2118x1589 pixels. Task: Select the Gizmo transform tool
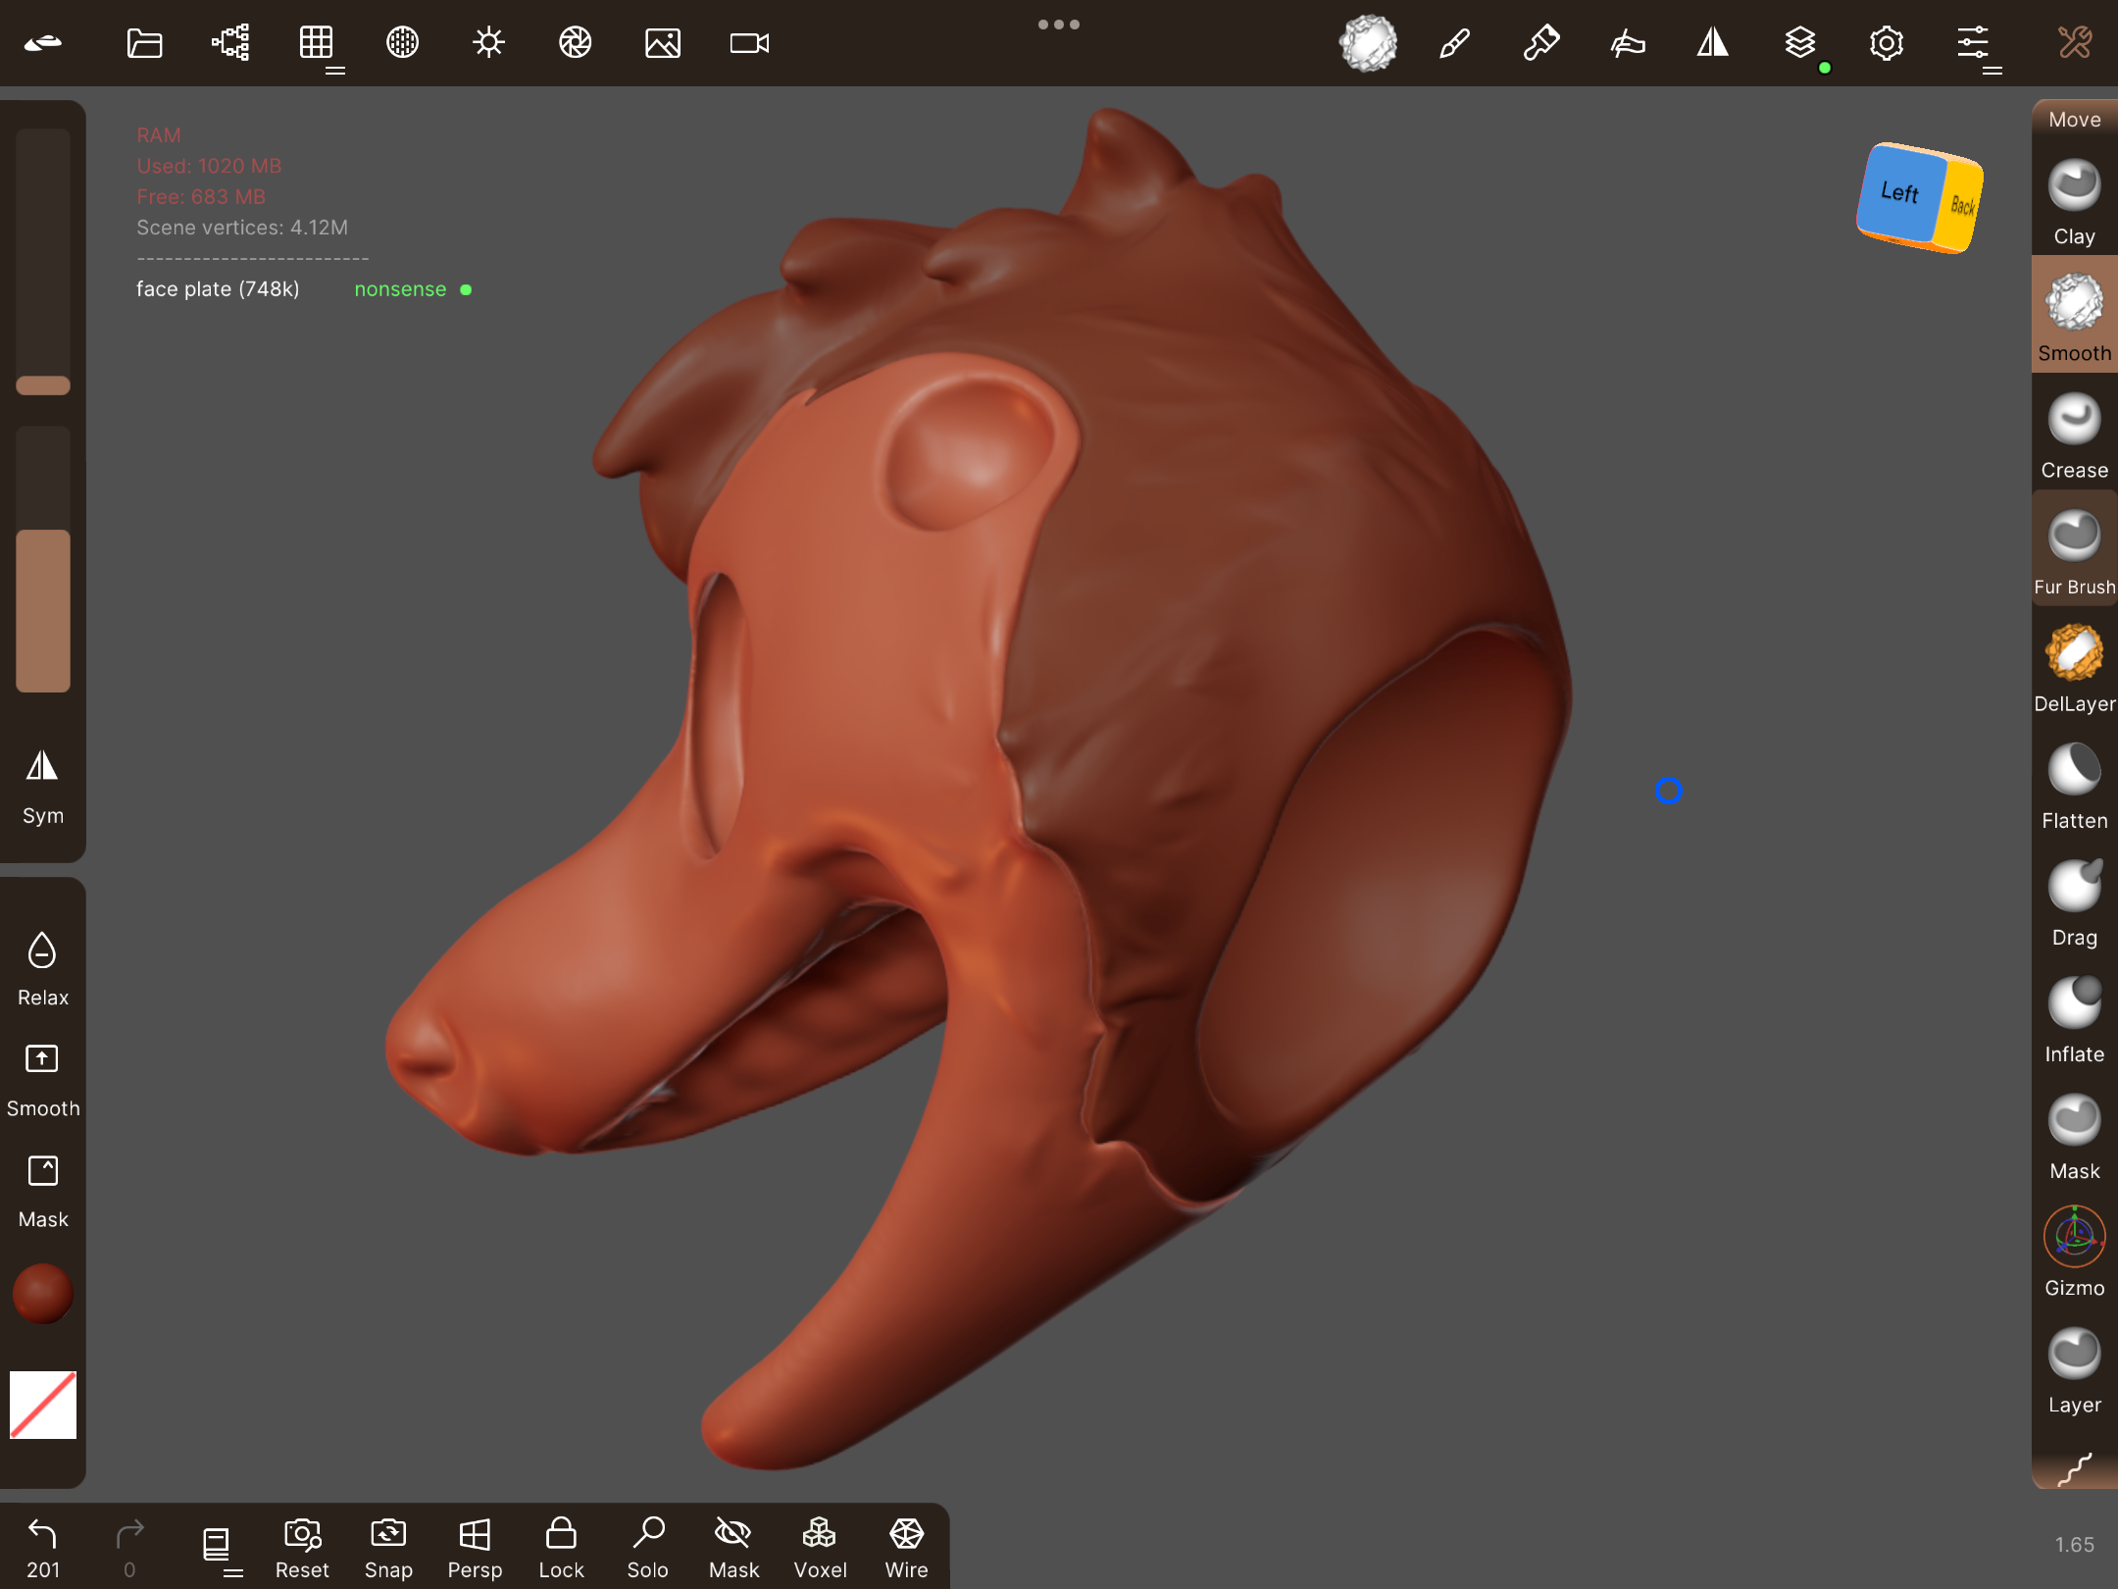[2075, 1253]
